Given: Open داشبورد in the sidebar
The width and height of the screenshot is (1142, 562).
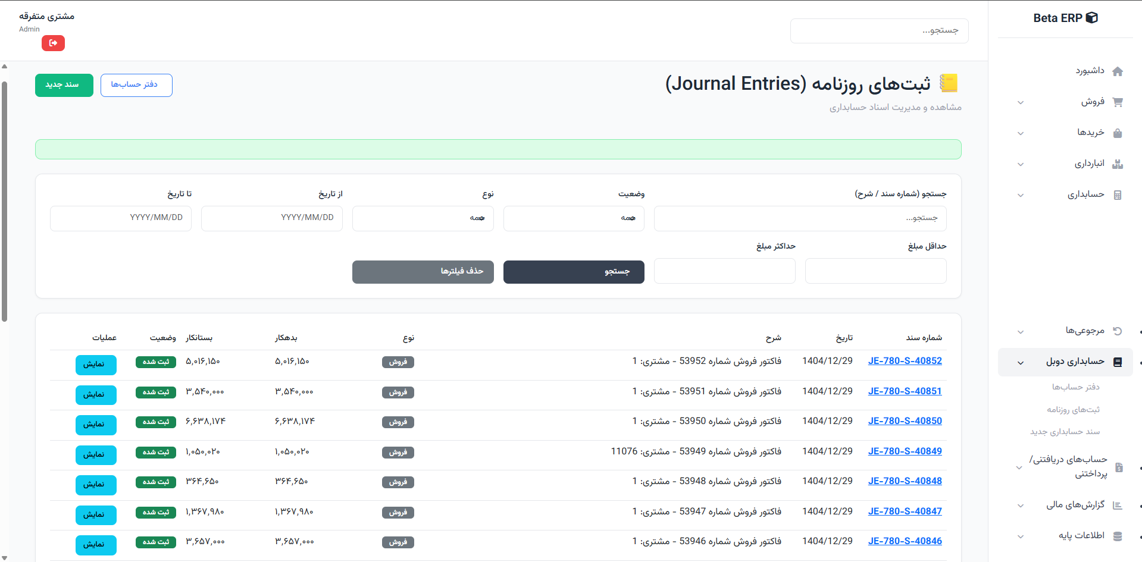Looking at the screenshot, I should pos(1090,71).
